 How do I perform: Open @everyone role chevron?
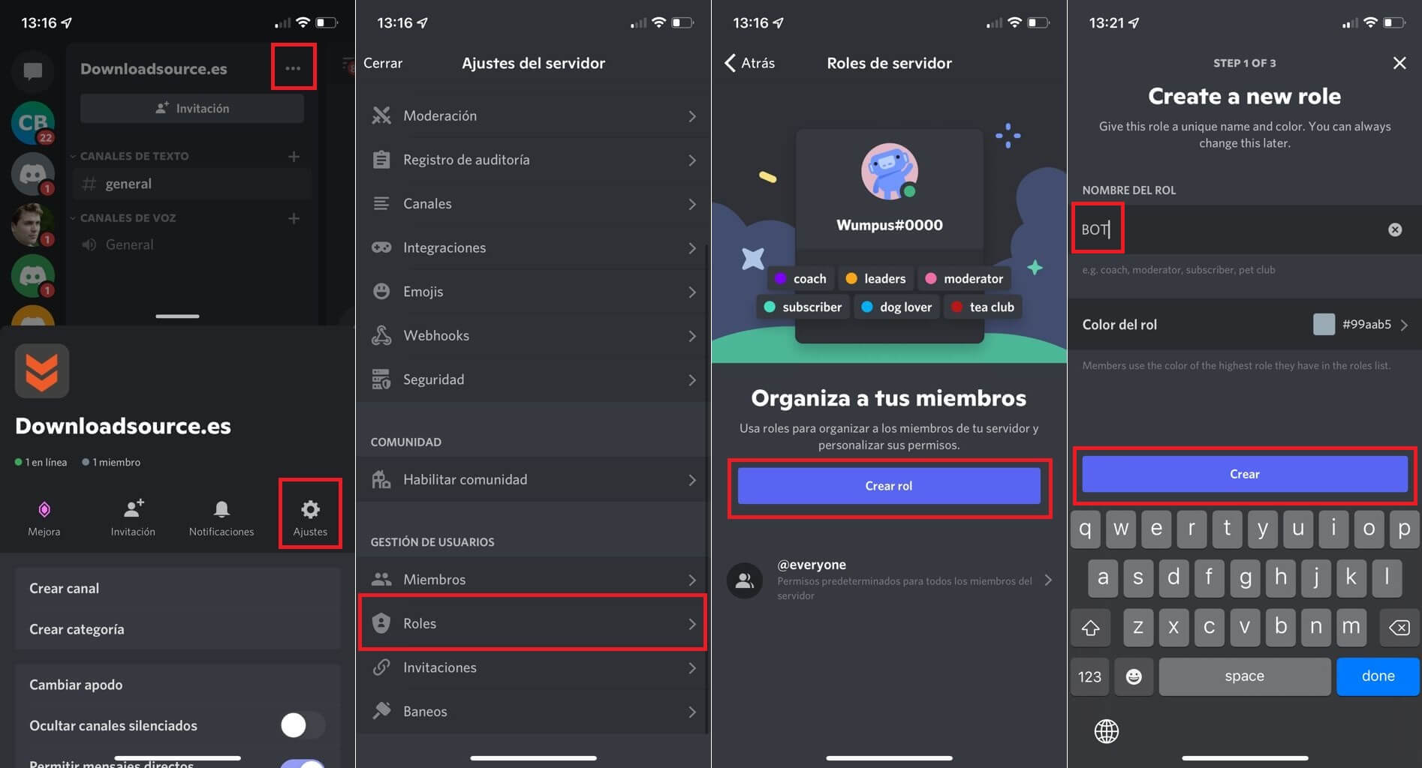(x=1048, y=580)
